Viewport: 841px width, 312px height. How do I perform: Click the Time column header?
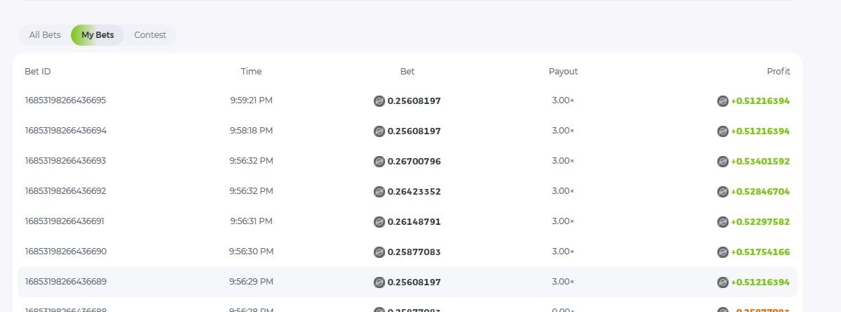[x=251, y=72]
